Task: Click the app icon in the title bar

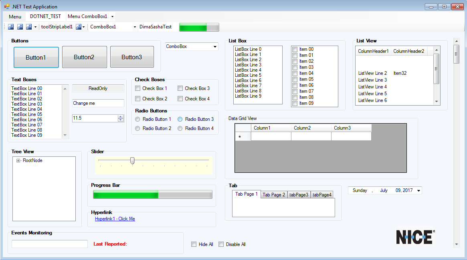Action: click(6, 6)
